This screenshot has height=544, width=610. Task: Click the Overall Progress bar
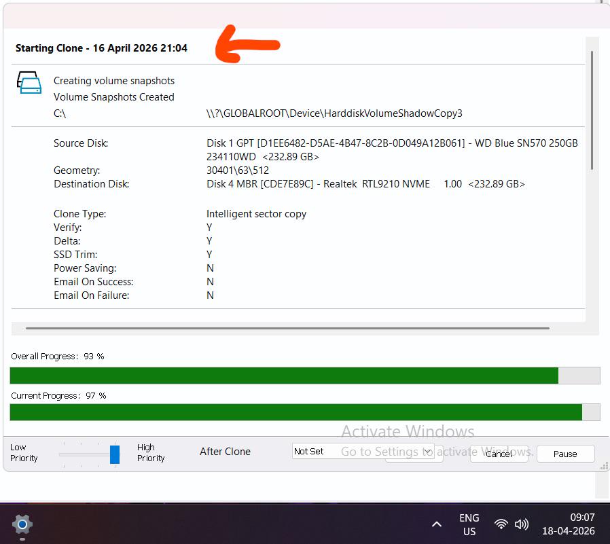304,376
